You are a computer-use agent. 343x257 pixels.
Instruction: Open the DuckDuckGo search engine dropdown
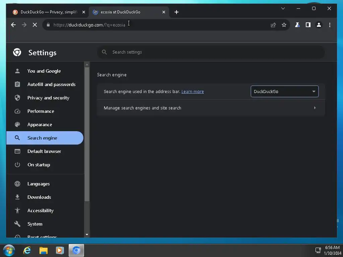[284, 91]
